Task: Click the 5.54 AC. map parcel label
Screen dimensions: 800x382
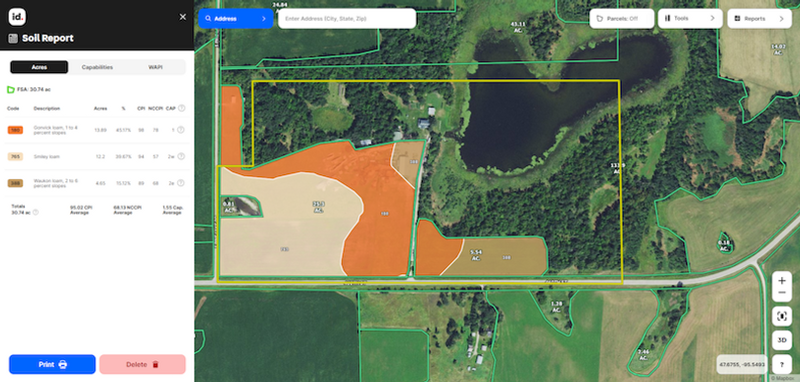Action: point(475,255)
